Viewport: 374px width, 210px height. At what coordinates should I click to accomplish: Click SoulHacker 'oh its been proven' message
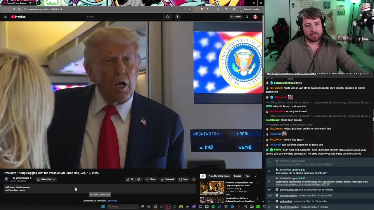(x=291, y=120)
